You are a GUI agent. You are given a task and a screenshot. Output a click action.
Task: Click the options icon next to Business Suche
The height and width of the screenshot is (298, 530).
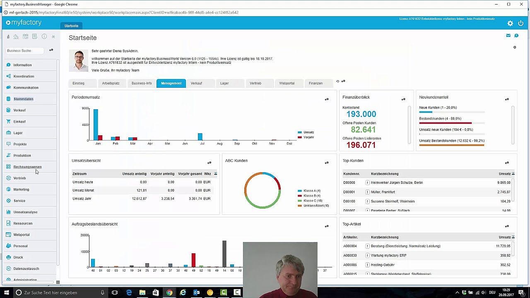pyautogui.click(x=51, y=50)
